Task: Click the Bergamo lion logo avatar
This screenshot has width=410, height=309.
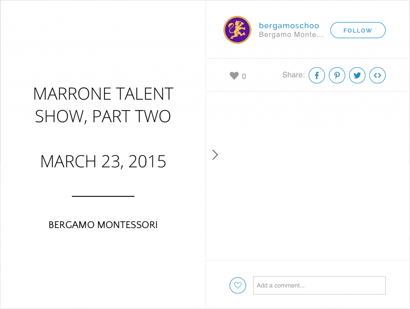Action: 237,30
